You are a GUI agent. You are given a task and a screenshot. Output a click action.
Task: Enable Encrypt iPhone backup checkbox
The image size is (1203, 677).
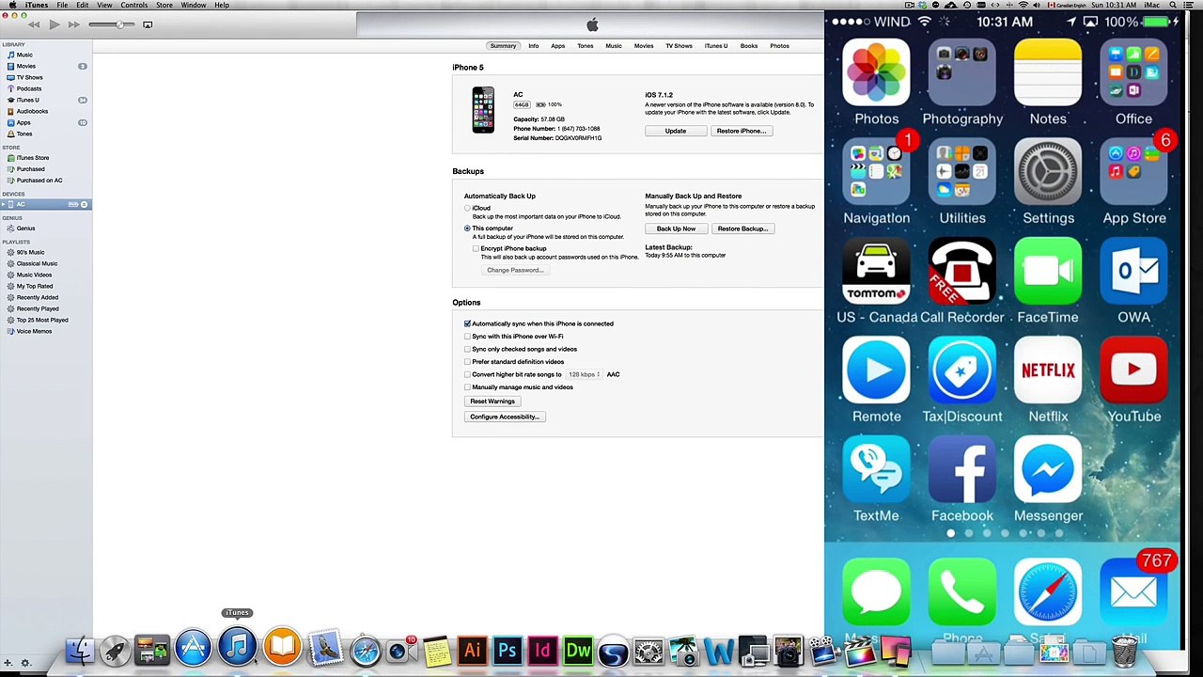click(476, 249)
